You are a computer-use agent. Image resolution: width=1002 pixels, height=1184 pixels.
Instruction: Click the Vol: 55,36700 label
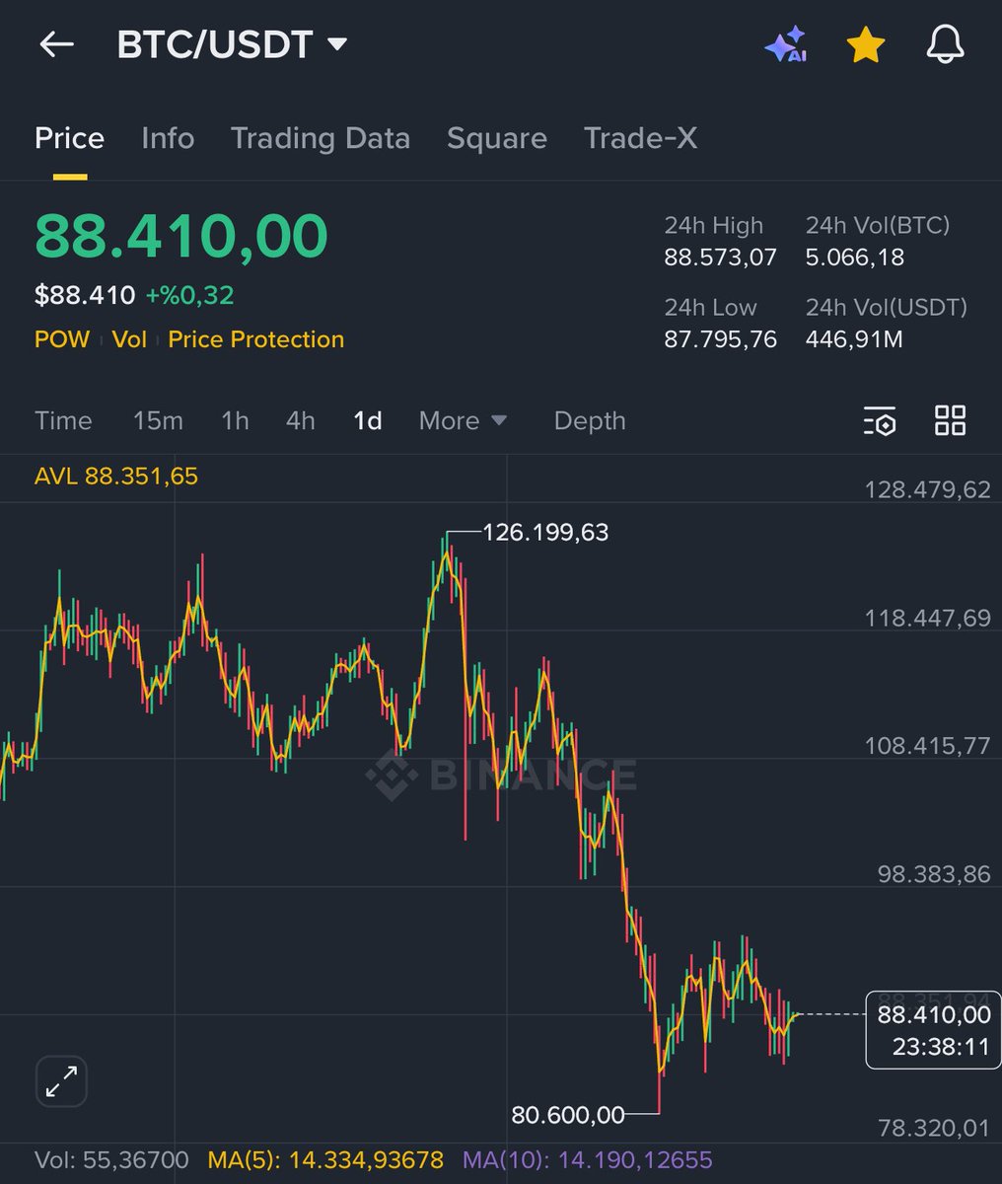111,1160
